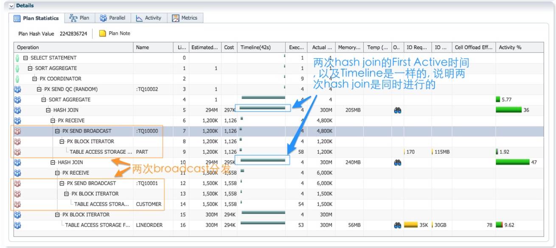Open the Plan tab

(79, 18)
